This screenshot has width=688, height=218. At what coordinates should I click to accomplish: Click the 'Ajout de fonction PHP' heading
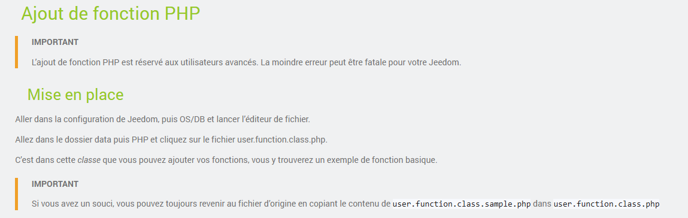[x=111, y=14]
